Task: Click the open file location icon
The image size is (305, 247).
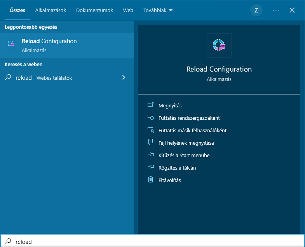Action: coord(150,142)
